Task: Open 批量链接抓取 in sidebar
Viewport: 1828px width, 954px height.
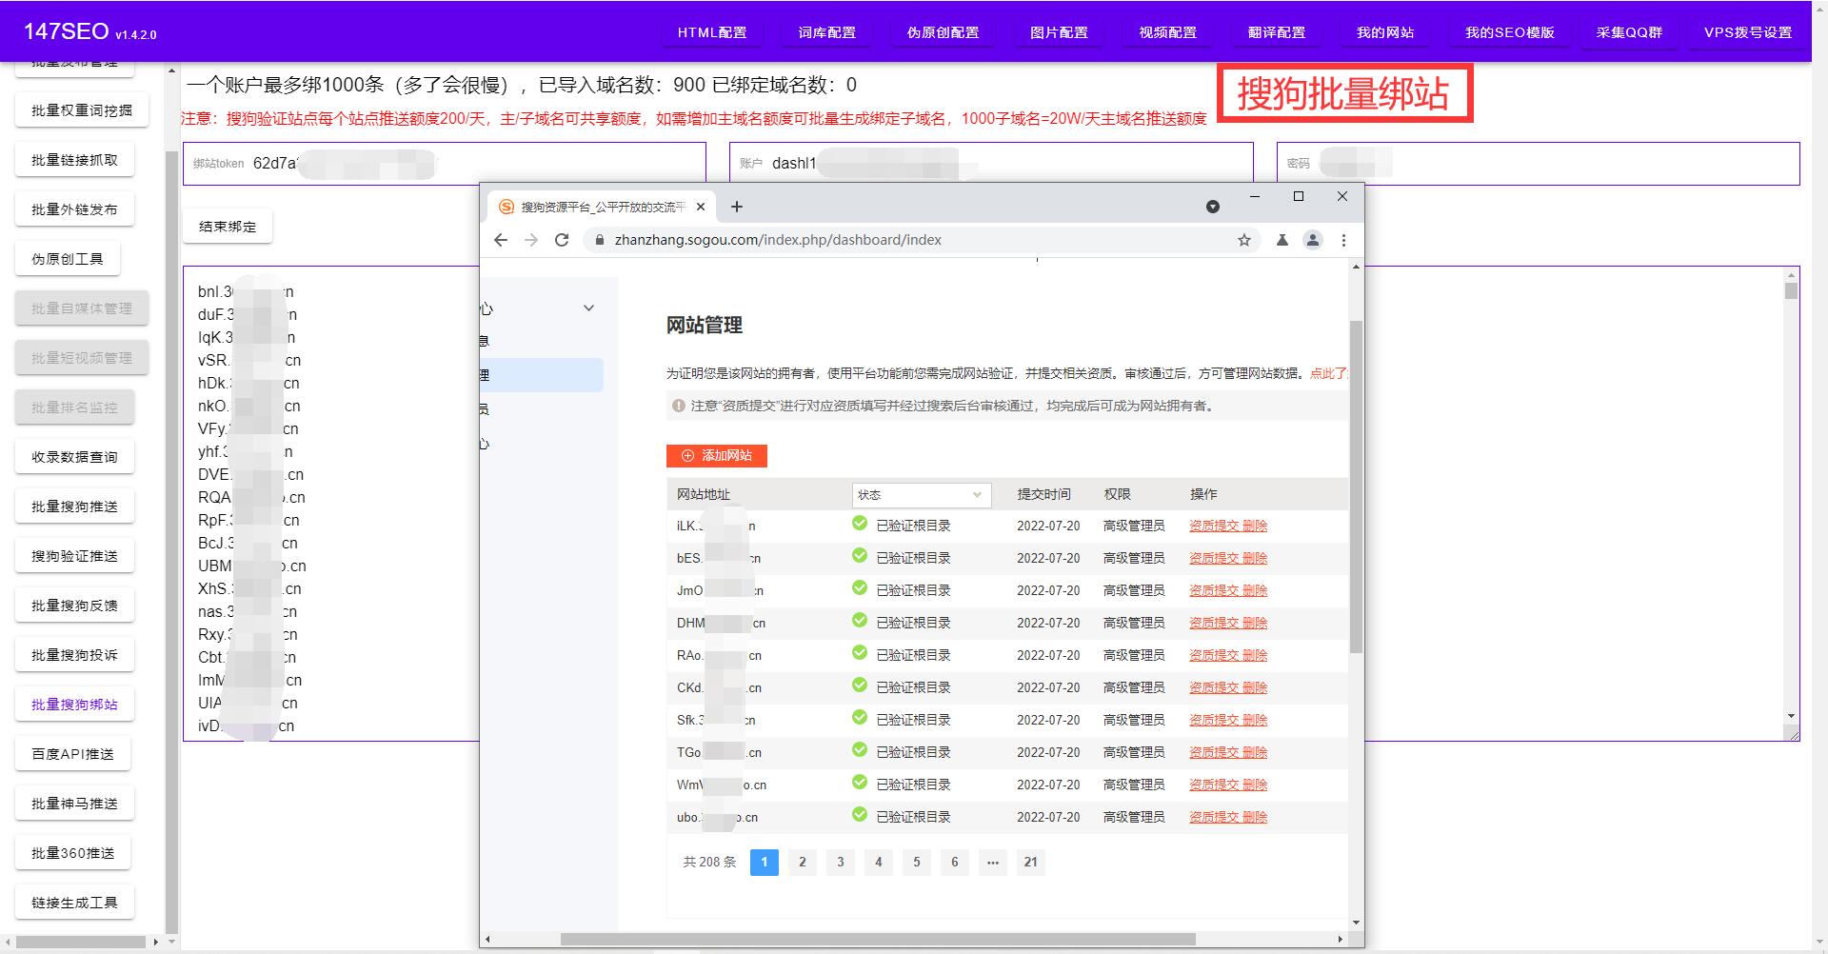Action: 74,160
